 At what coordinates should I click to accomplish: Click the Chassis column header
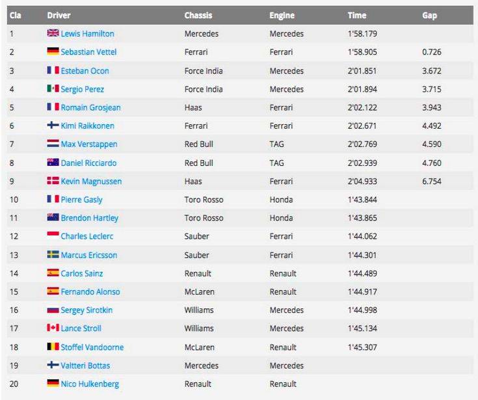(198, 15)
